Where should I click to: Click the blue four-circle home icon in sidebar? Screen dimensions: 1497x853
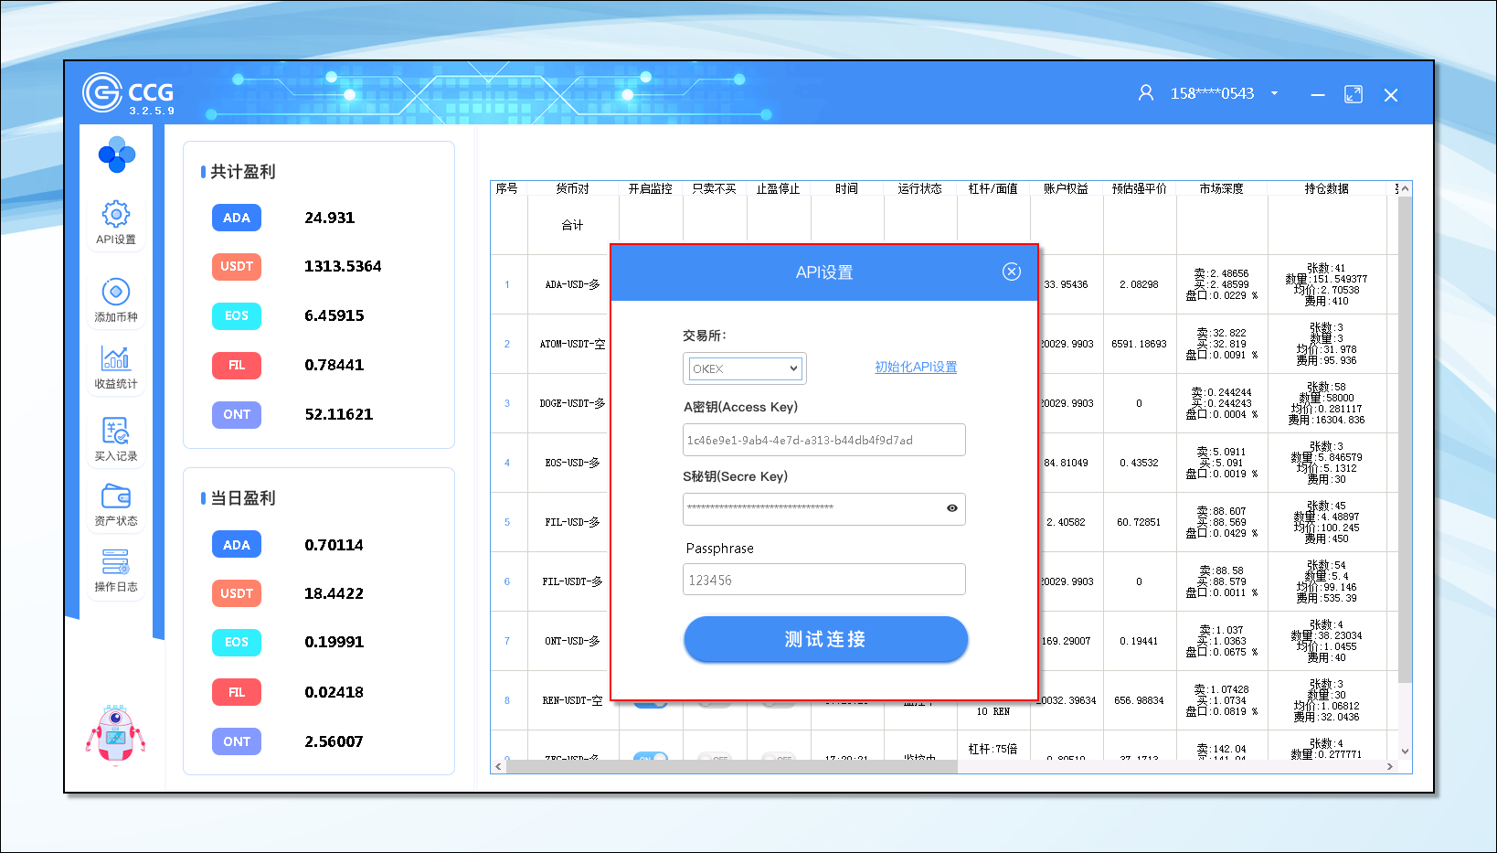click(116, 155)
